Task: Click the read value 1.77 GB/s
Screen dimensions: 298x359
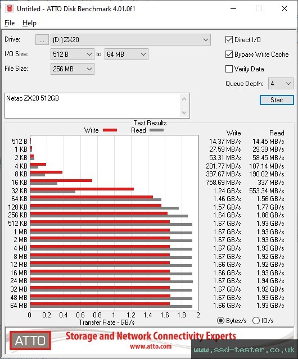Action: [270, 207]
